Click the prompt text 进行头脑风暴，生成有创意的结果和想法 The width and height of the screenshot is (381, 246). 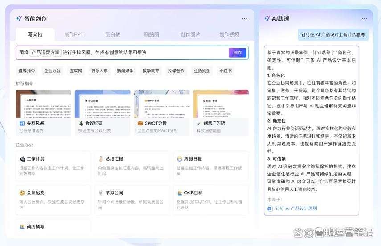pos(104,53)
